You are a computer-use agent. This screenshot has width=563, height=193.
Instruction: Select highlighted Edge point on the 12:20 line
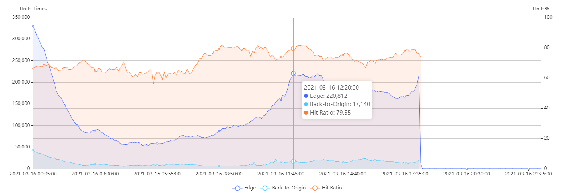pyautogui.click(x=293, y=73)
